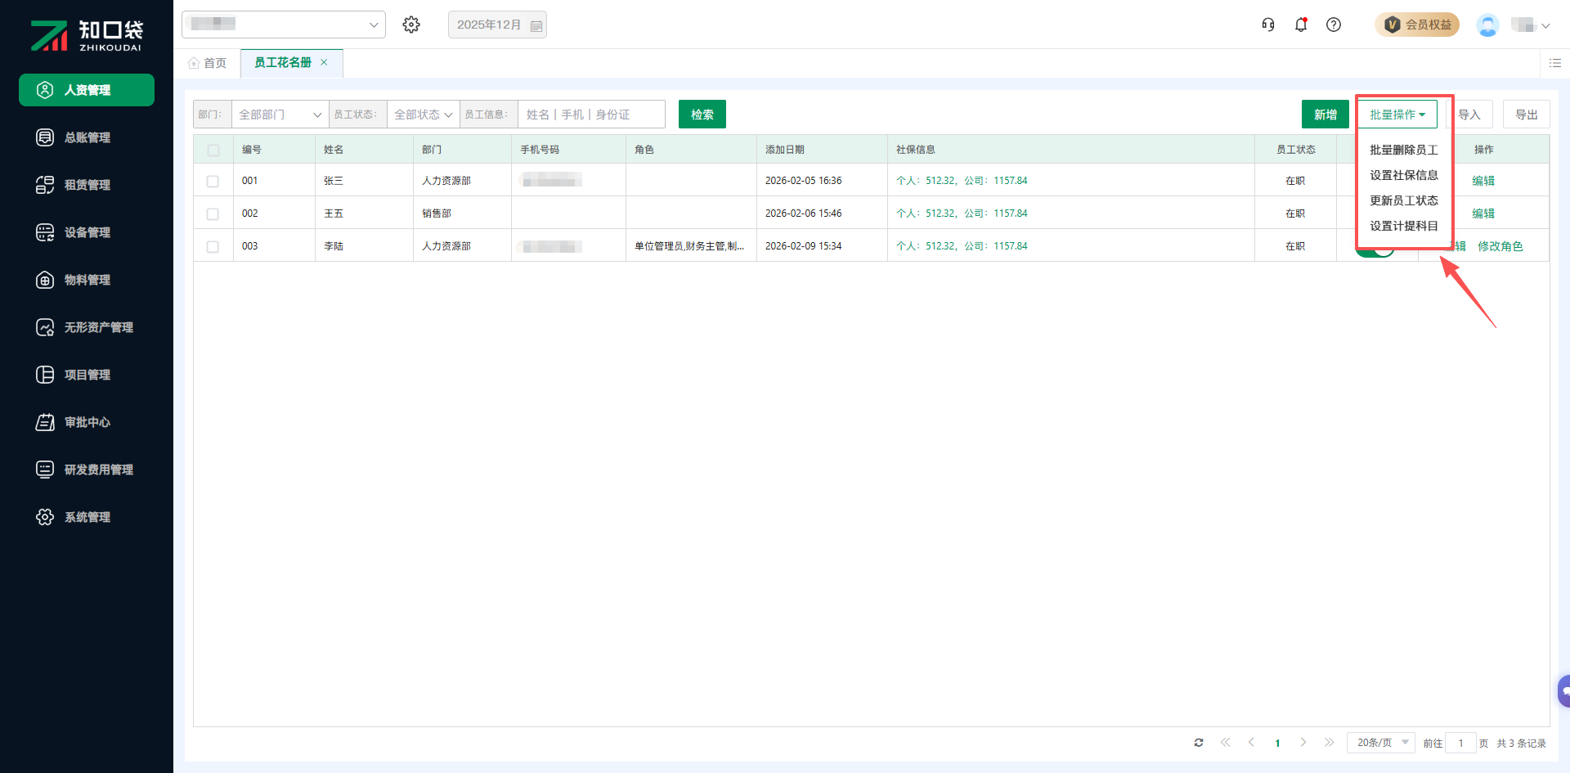Close the 员工花名册 tab
The image size is (1570, 773).
(x=324, y=62)
